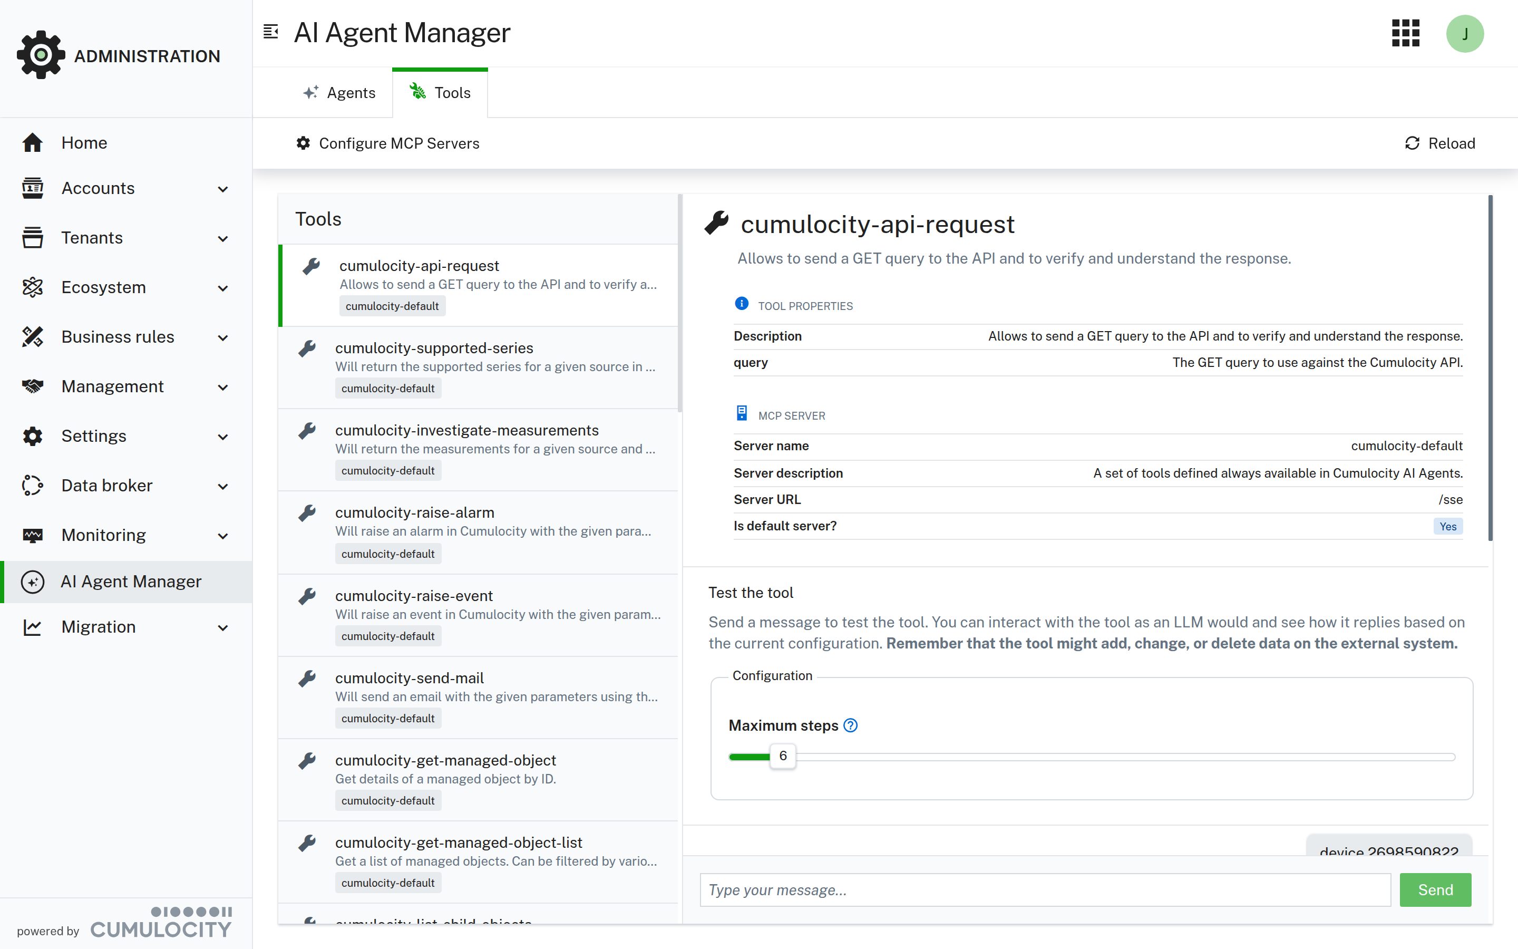Select Home in the navigation sidebar
Screen dimensions: 1518x949
pyautogui.click(x=83, y=142)
